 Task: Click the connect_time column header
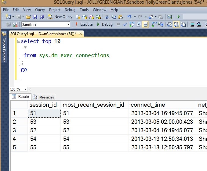[148, 105]
